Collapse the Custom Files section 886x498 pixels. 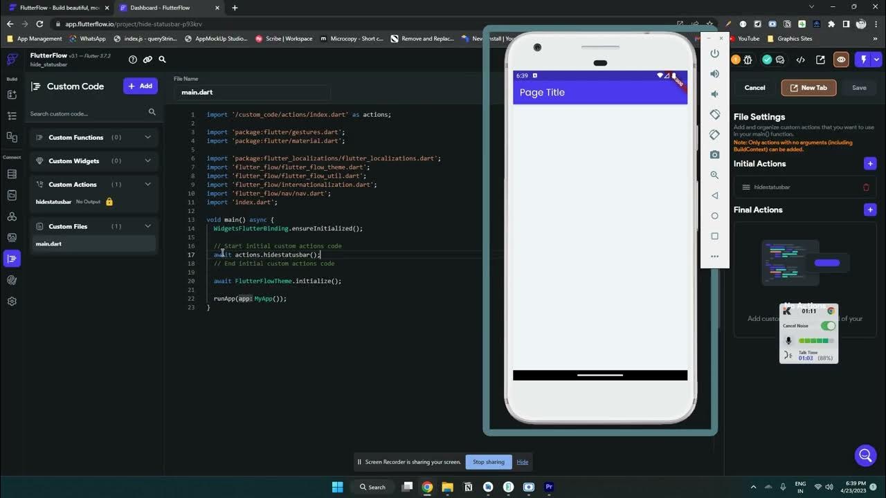tap(147, 226)
